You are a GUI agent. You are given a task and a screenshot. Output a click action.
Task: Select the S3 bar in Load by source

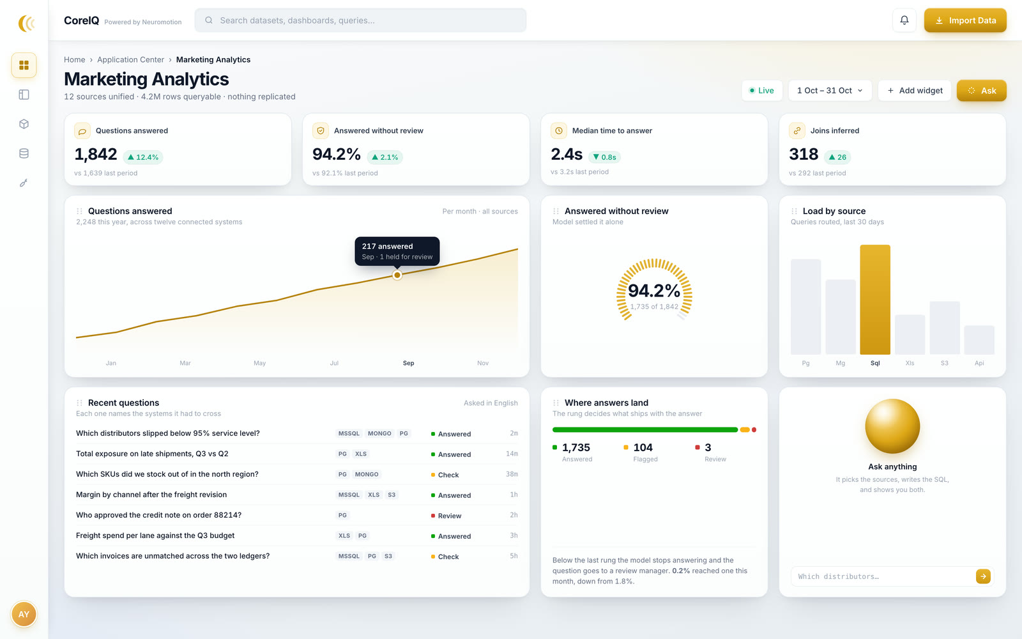[945, 328]
